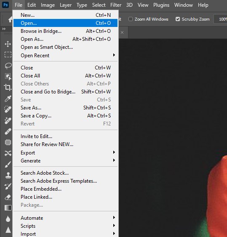This screenshot has width=227, height=237.
Task: Select the Brush tool
Action: pos(8,165)
